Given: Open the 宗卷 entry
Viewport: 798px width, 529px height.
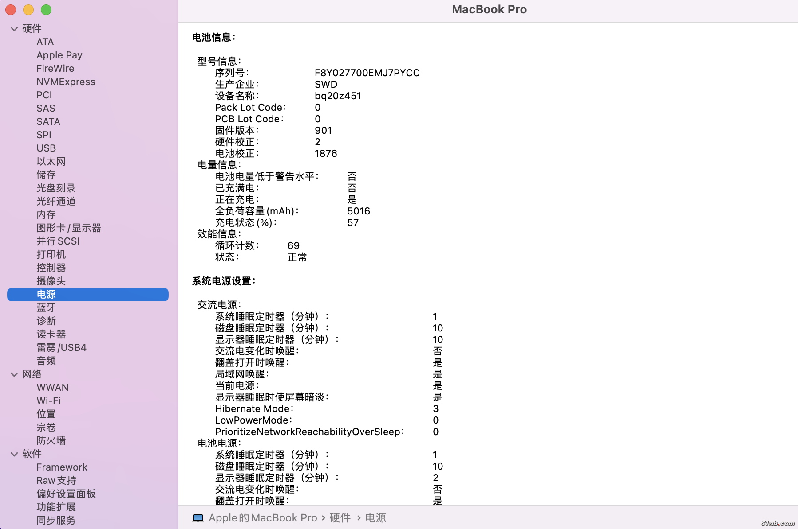Looking at the screenshot, I should 46,428.
